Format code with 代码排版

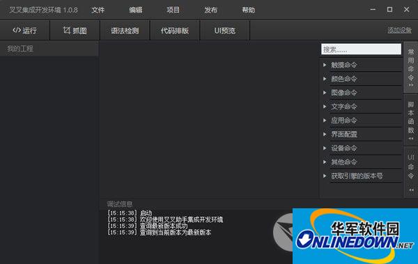point(175,31)
